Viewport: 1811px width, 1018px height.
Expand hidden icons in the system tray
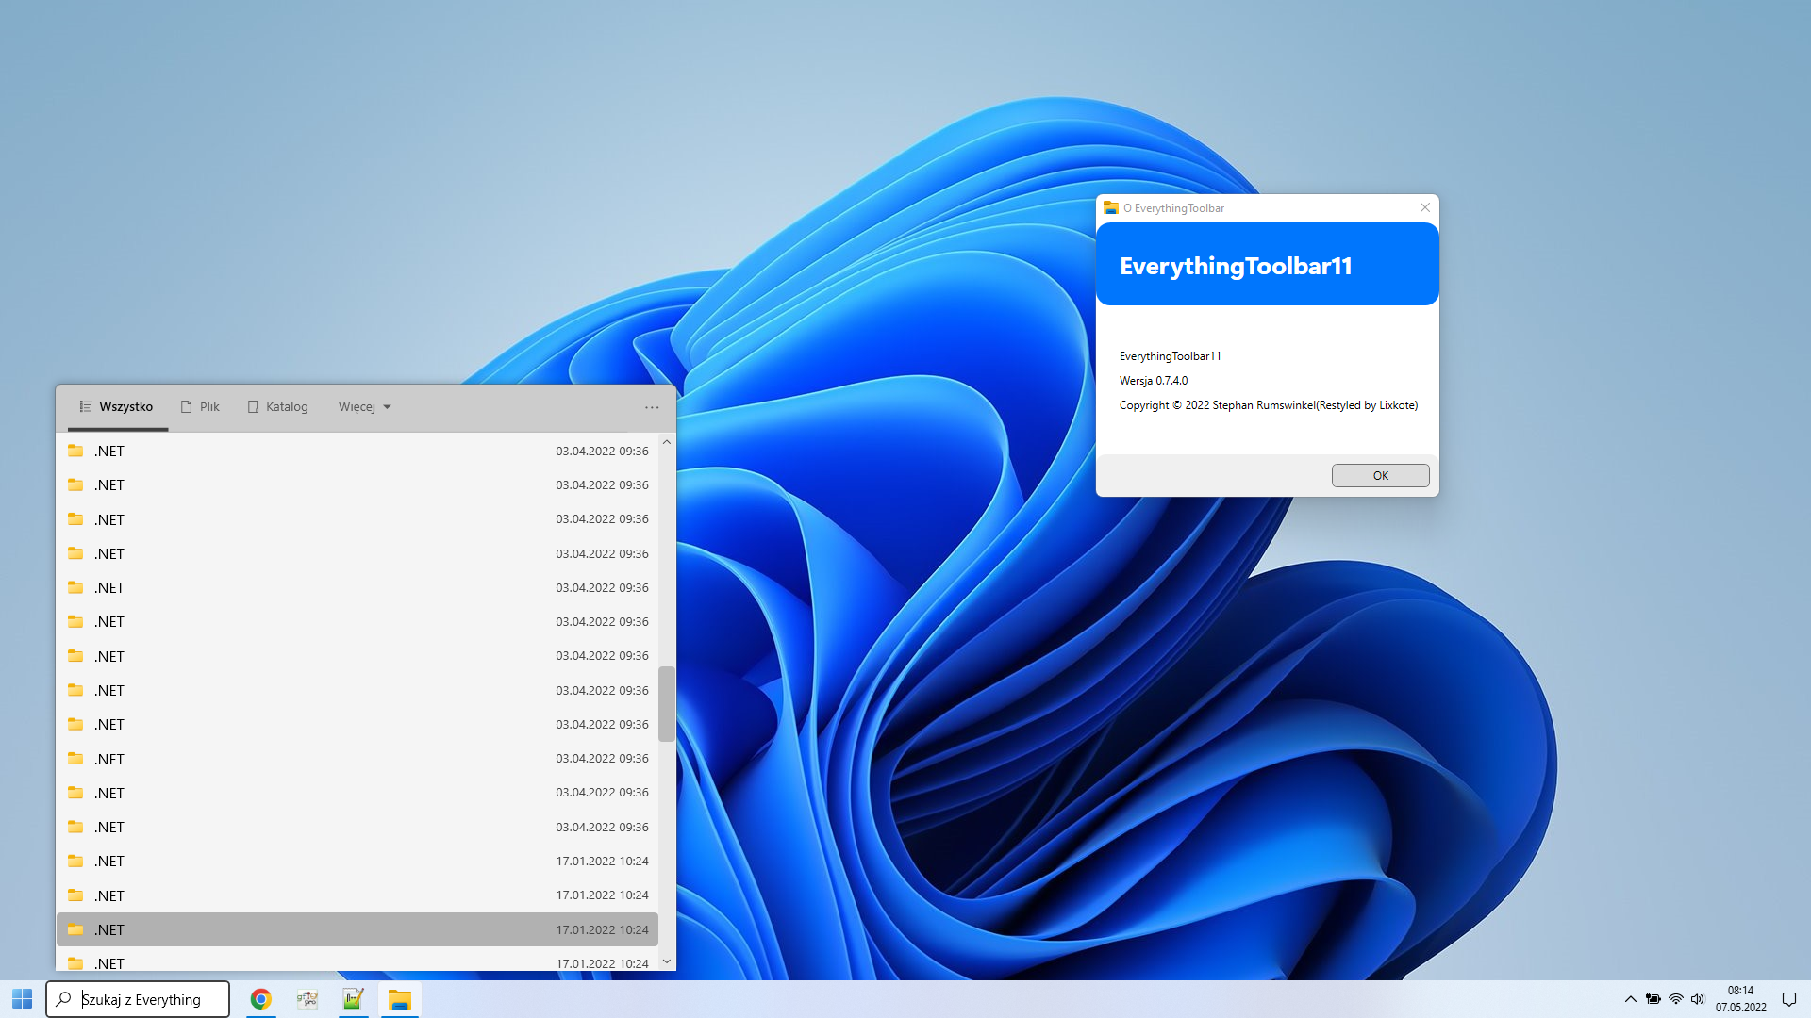[1630, 999]
